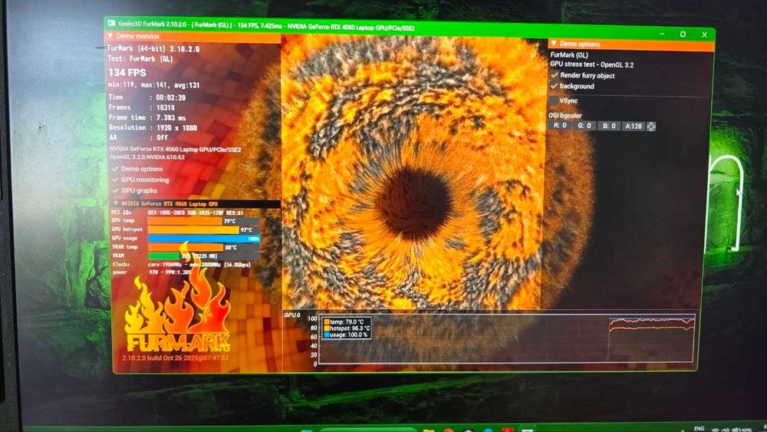This screenshot has width=767, height=432.
Task: Collapse the Demo options panel header
Action: [x=630, y=45]
